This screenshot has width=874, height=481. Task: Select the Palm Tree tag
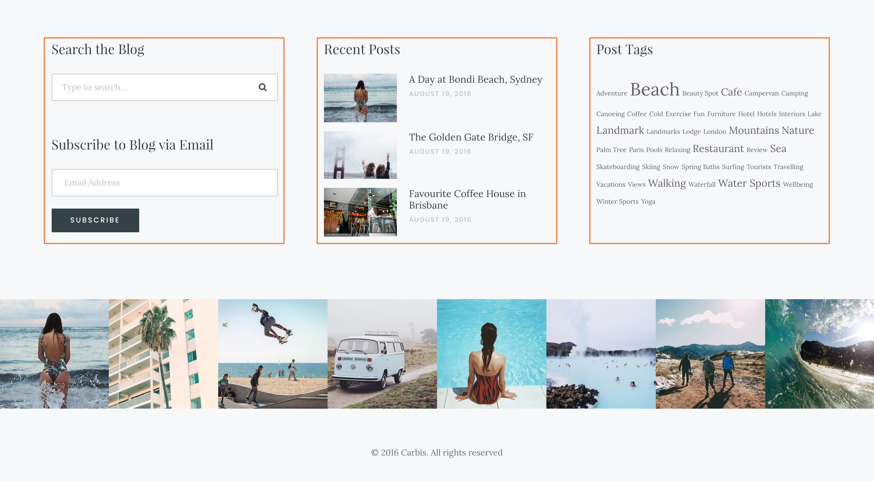(x=611, y=150)
